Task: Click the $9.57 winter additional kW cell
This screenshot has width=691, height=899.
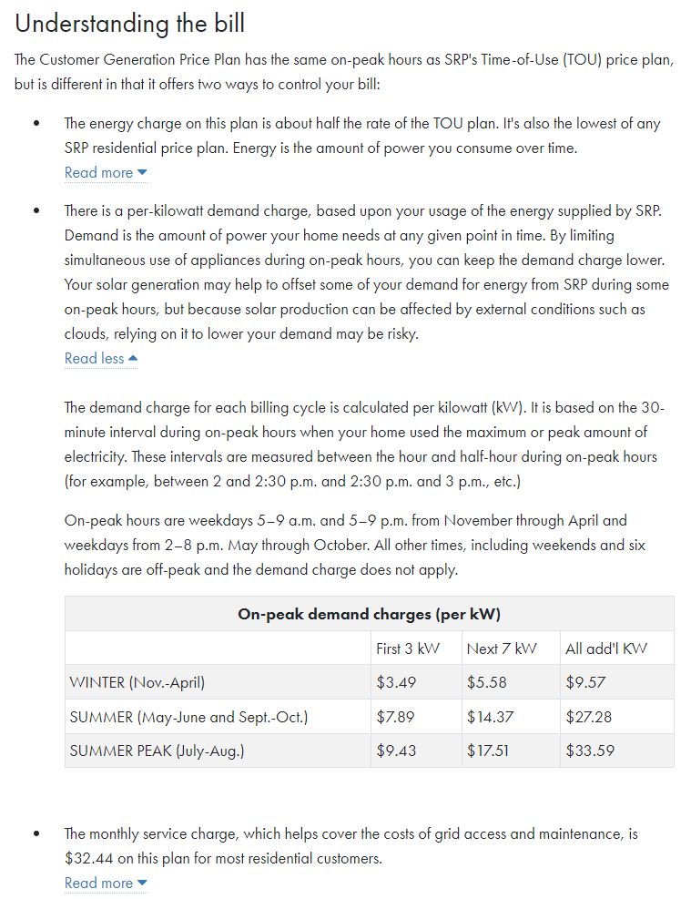Action: coord(585,682)
